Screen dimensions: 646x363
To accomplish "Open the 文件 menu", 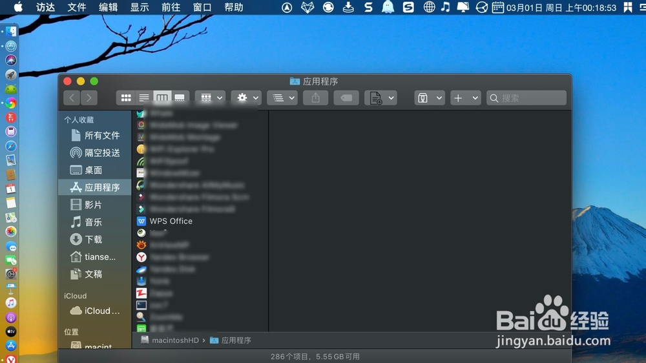I will pos(77,7).
